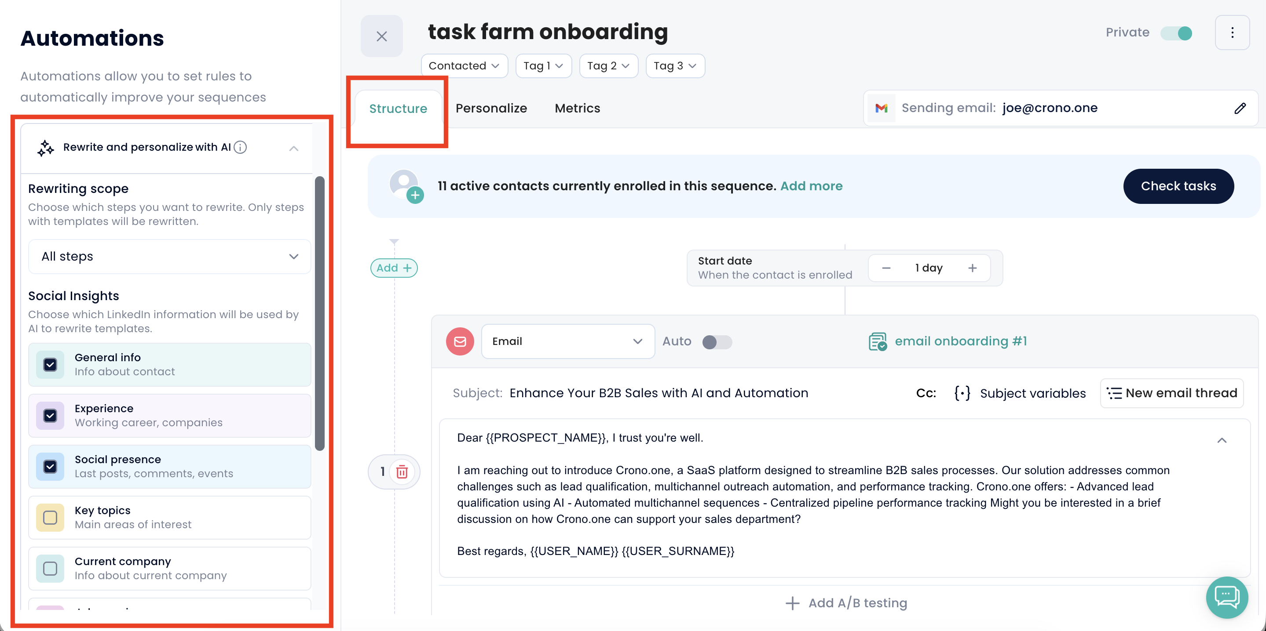This screenshot has width=1266, height=631.
Task: Click the info icon beside Rewrite with AI
Action: click(x=240, y=147)
